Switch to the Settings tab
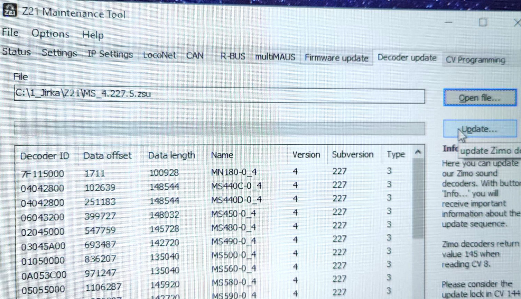Screen dimensions: 521x299 click(x=59, y=53)
